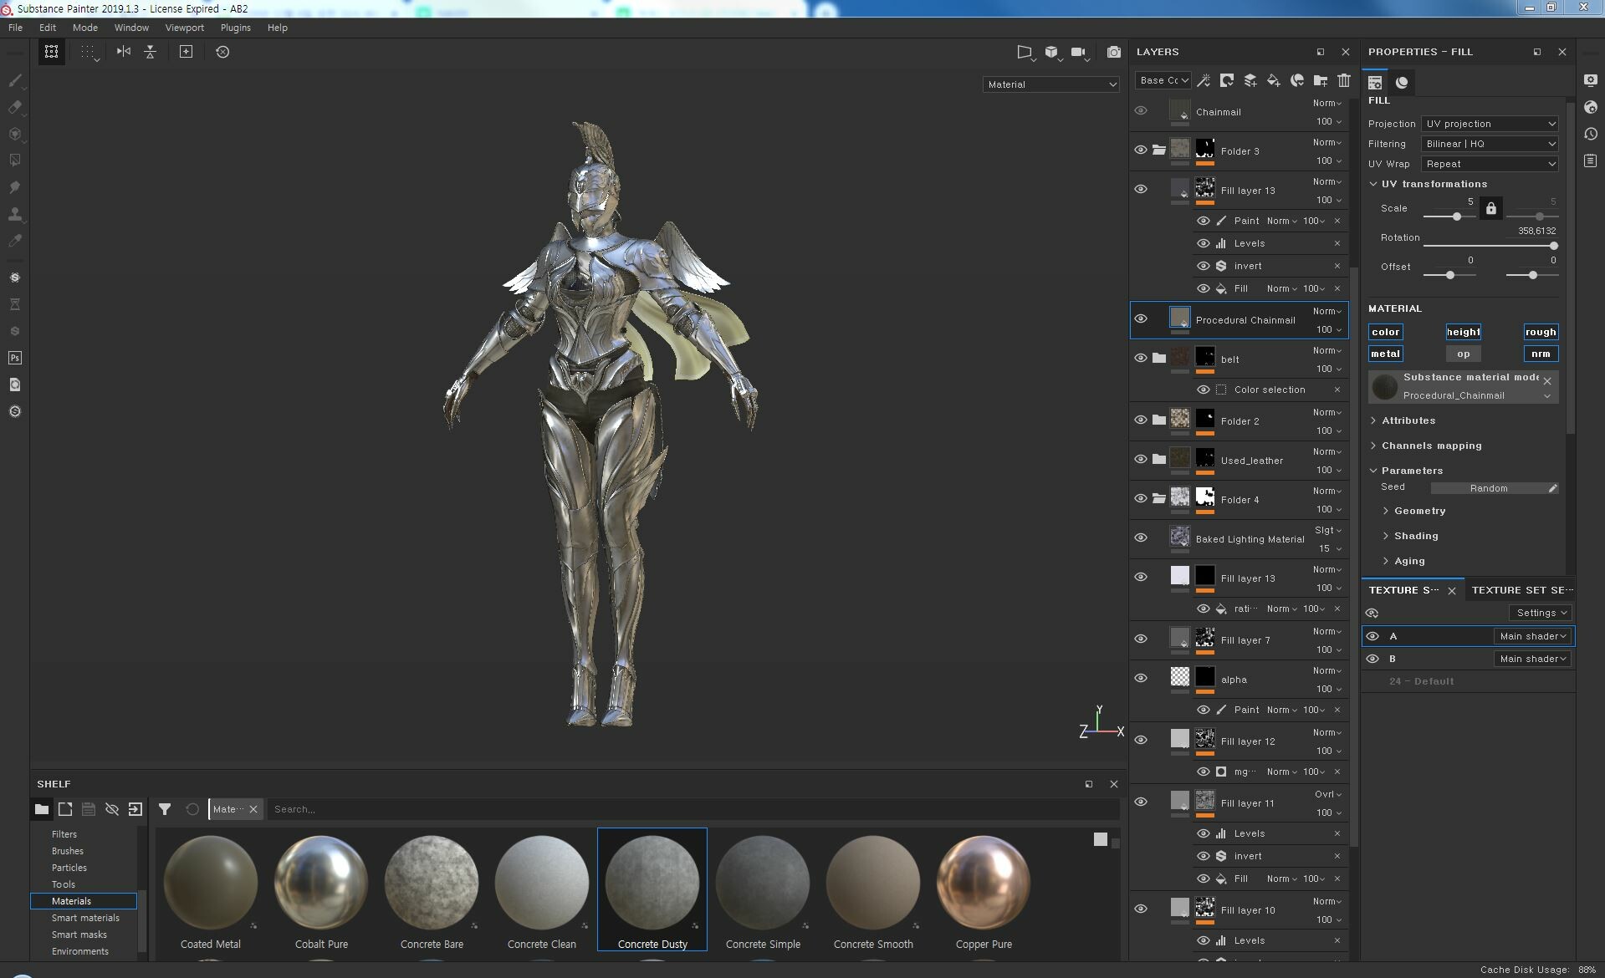Lock the UV scale ratio

[x=1490, y=208]
